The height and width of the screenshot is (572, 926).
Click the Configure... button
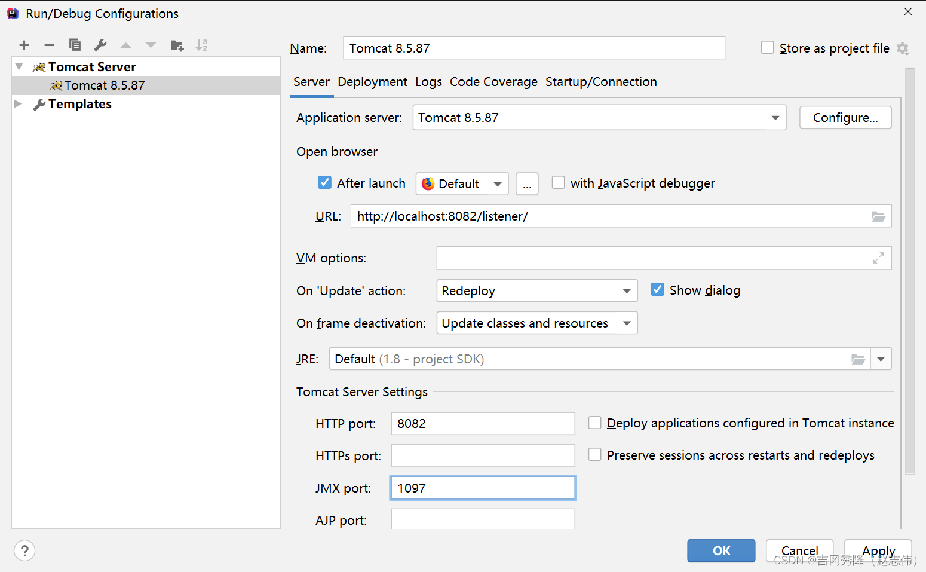pyautogui.click(x=845, y=118)
